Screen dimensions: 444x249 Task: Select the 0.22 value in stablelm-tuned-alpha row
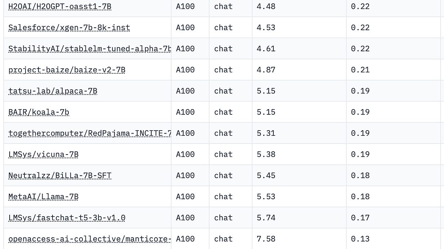click(360, 49)
